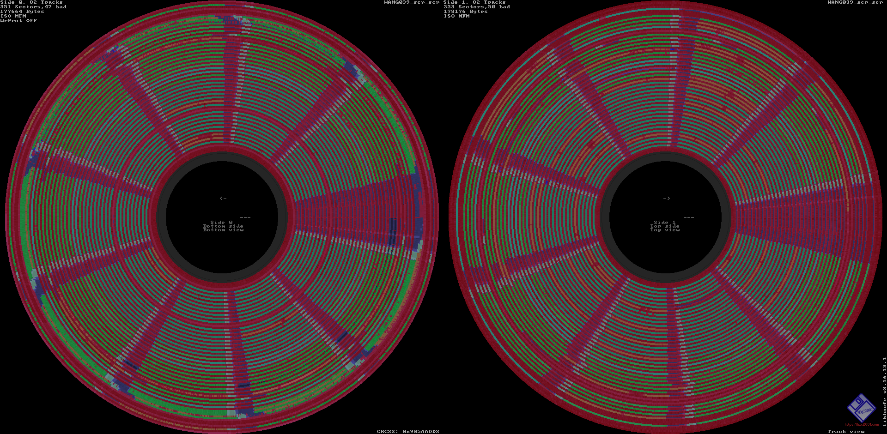Click the '---' marker in Side 1 hub
Image resolution: width=887 pixels, height=434 pixels.
688,217
